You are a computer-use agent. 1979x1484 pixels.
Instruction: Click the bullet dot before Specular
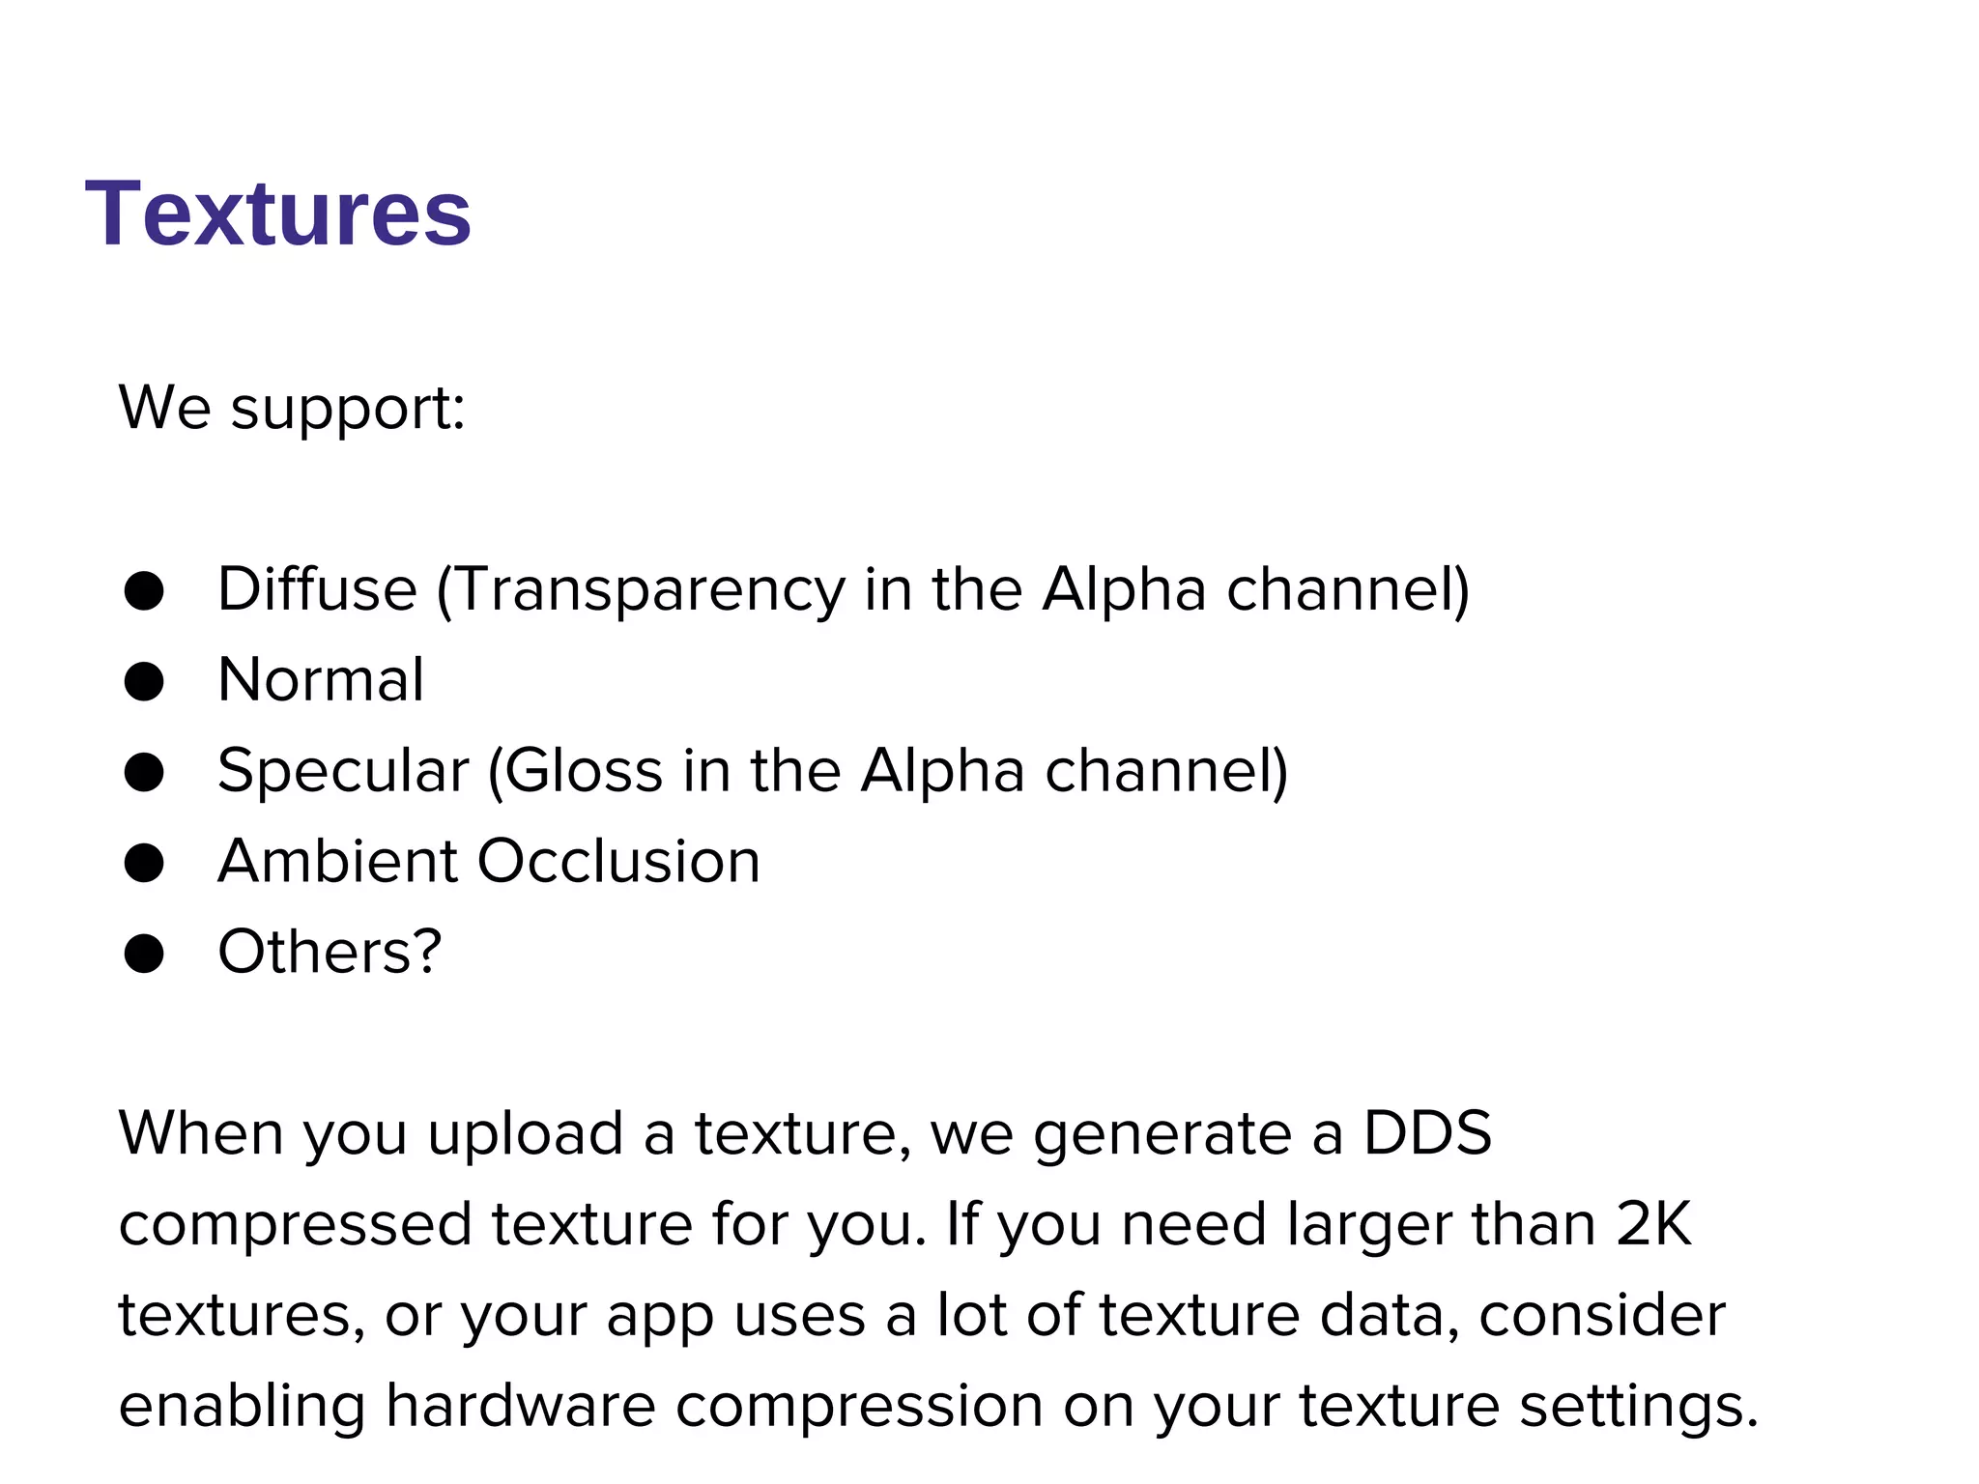pos(144,772)
